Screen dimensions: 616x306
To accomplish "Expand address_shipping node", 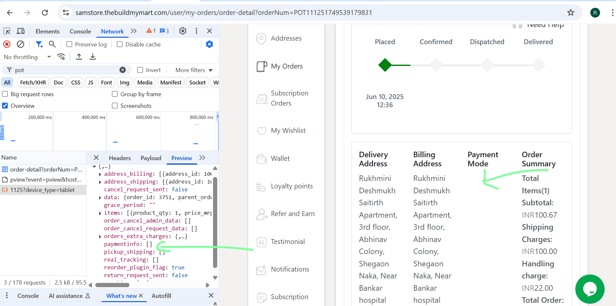I will [100, 182].
